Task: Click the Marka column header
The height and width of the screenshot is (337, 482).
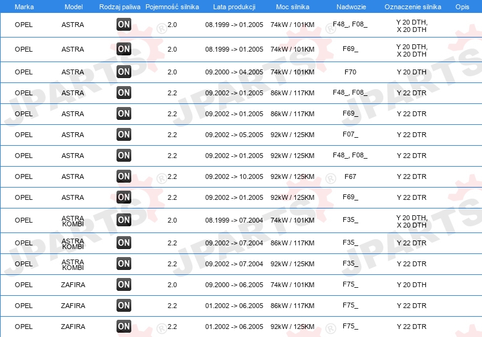Action: (24, 7)
